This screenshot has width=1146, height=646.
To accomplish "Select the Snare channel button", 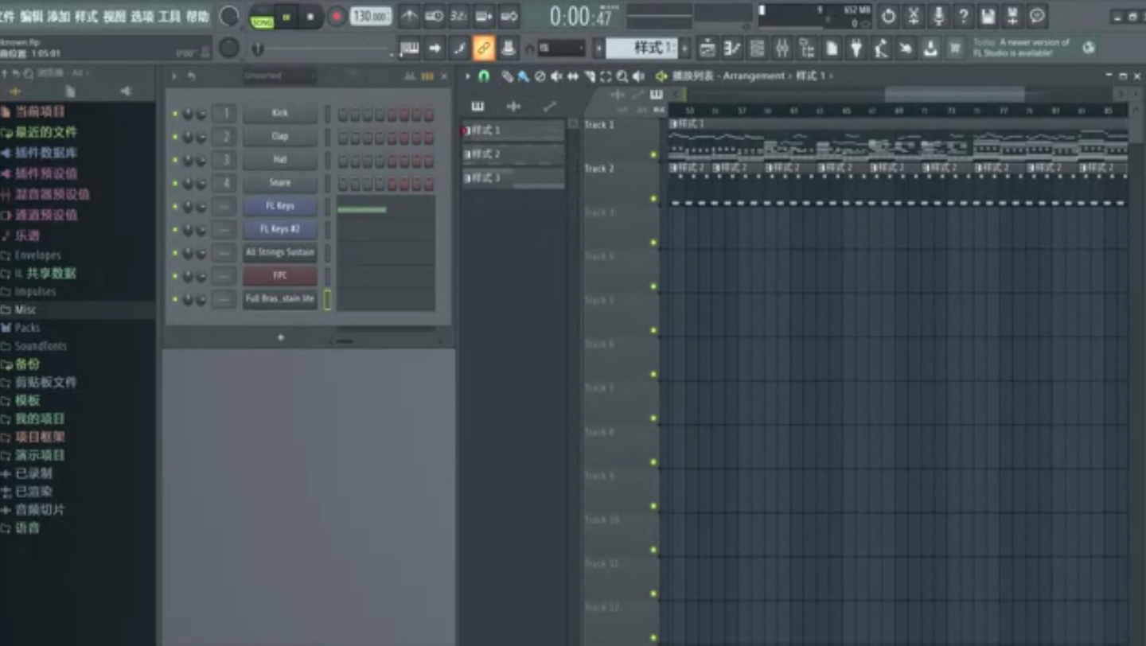I will click(280, 182).
